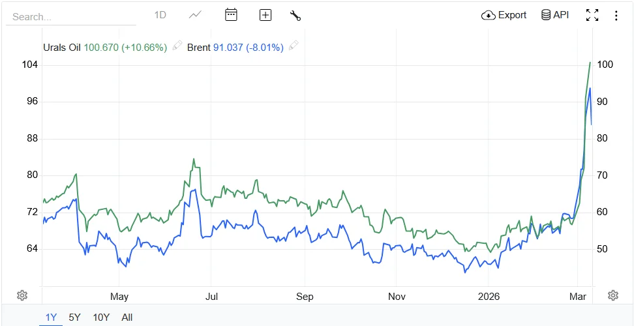634x326 pixels.
Task: Click the API button
Action: 555,15
